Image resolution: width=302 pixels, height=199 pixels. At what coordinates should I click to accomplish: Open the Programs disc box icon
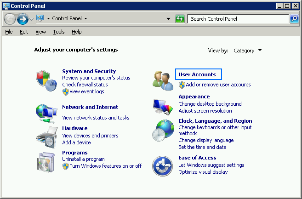click(46, 162)
